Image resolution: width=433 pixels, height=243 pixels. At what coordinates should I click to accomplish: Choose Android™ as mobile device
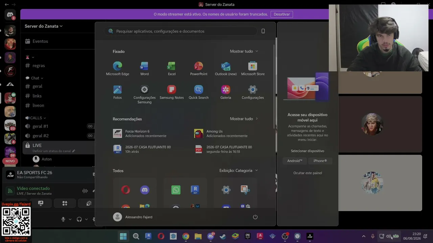pyautogui.click(x=295, y=161)
